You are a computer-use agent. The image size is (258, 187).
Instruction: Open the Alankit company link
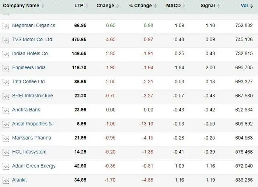click(19, 180)
